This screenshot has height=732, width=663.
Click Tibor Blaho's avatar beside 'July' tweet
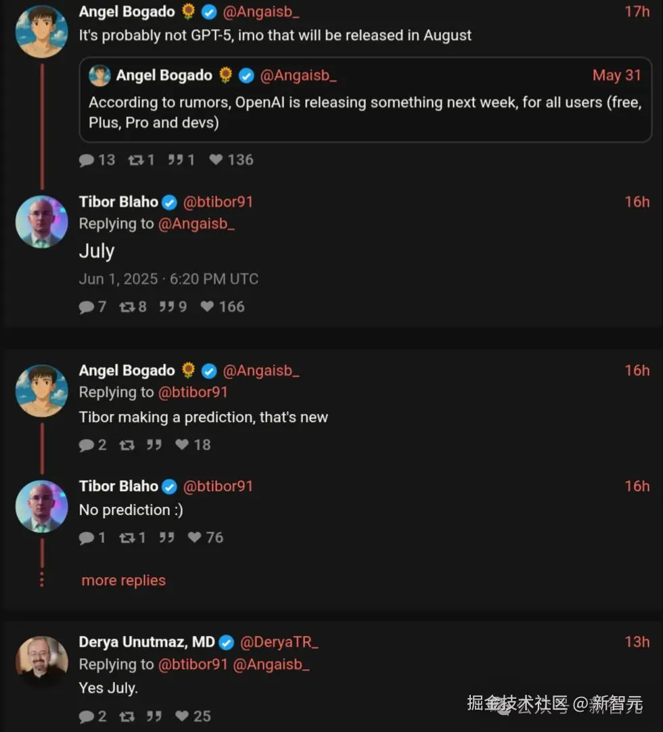tap(42, 221)
